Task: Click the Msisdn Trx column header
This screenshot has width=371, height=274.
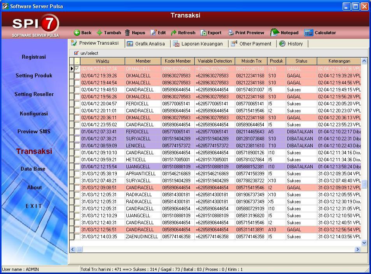Action: [x=251, y=61]
